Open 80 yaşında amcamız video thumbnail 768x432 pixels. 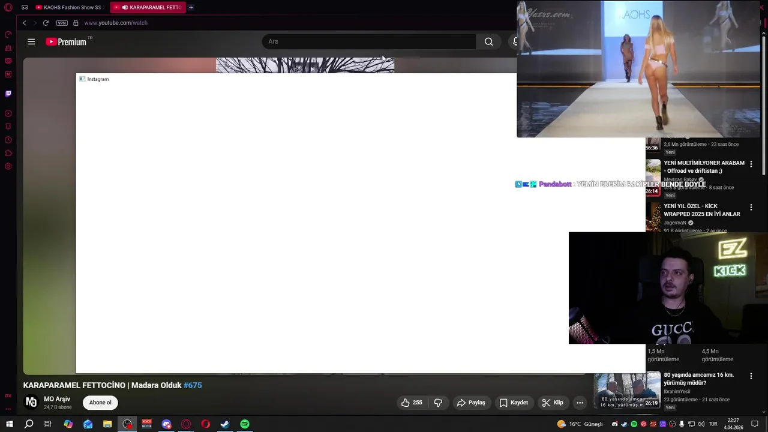(x=627, y=391)
